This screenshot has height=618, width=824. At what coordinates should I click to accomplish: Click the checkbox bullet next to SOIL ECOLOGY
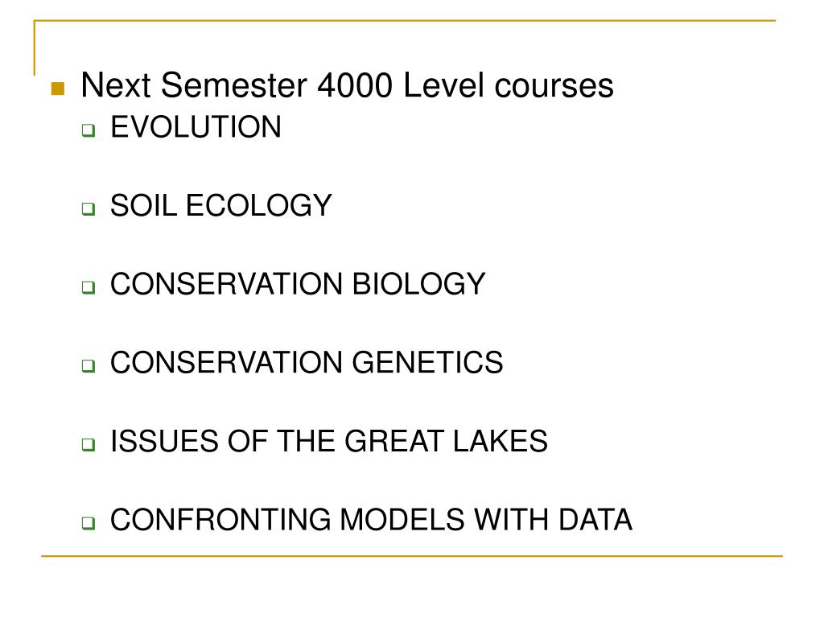click(89, 208)
